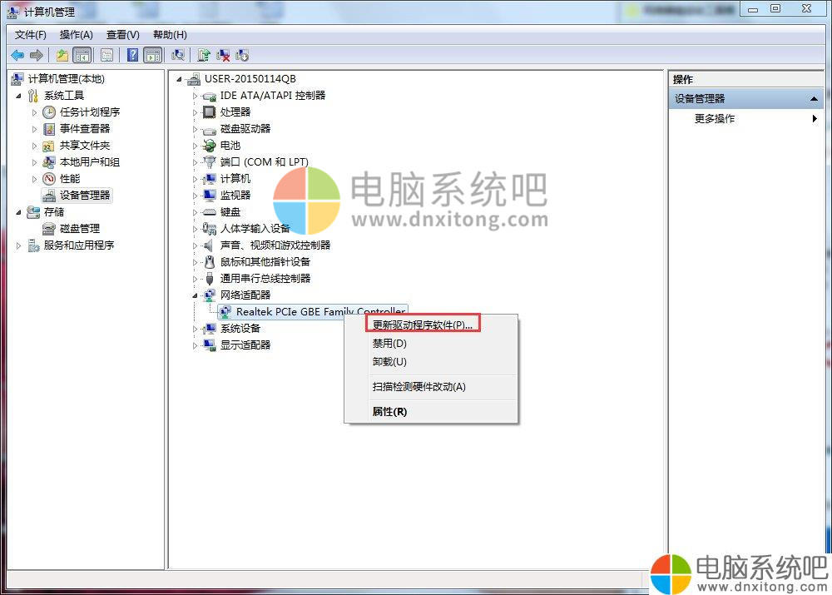Expand the 任务计划程序 node
Image resolution: width=832 pixels, height=595 pixels.
34,112
